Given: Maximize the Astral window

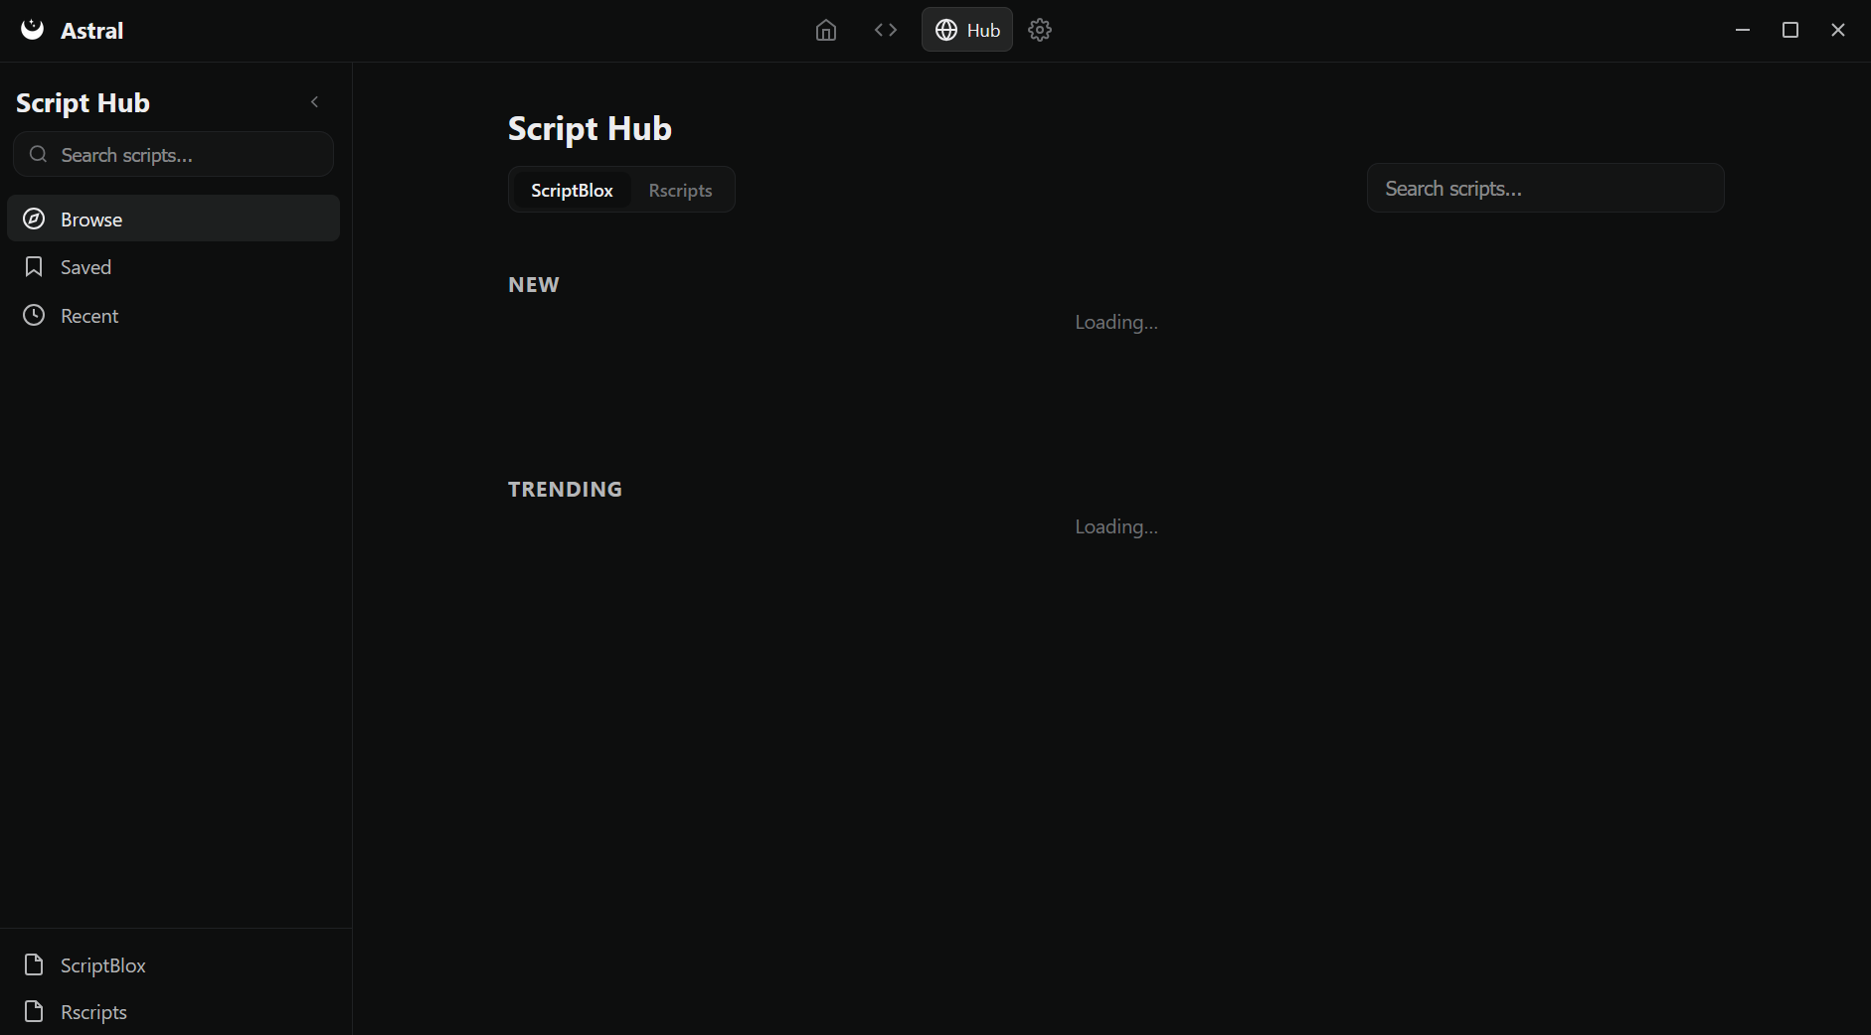Looking at the screenshot, I should (1790, 30).
